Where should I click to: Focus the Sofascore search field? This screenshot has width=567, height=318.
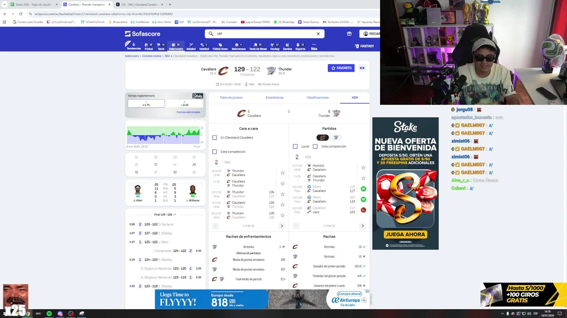click(264, 34)
